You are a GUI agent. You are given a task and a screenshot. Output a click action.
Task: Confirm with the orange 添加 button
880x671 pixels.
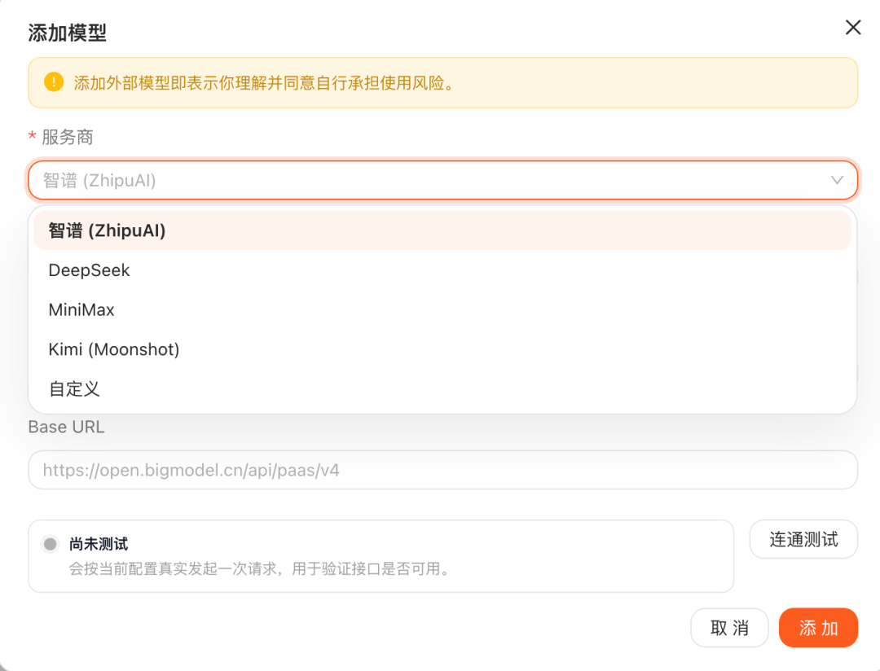tap(818, 627)
